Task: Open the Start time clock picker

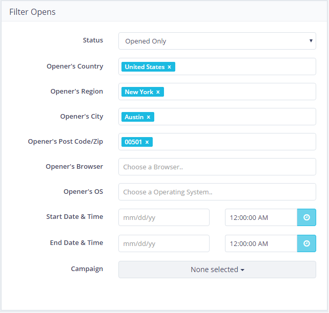Action: pyautogui.click(x=306, y=217)
